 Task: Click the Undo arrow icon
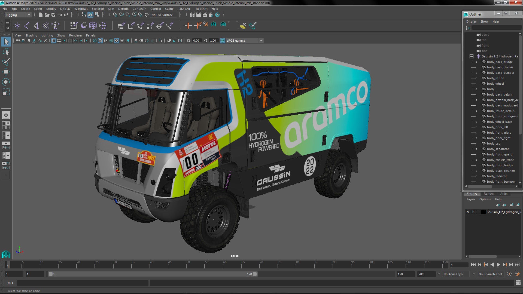coord(60,15)
